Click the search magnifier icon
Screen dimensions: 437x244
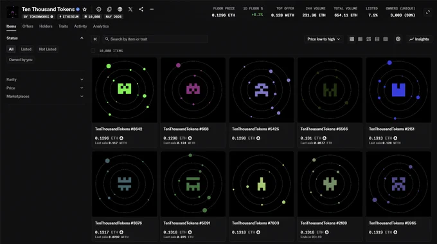[x=107, y=39]
